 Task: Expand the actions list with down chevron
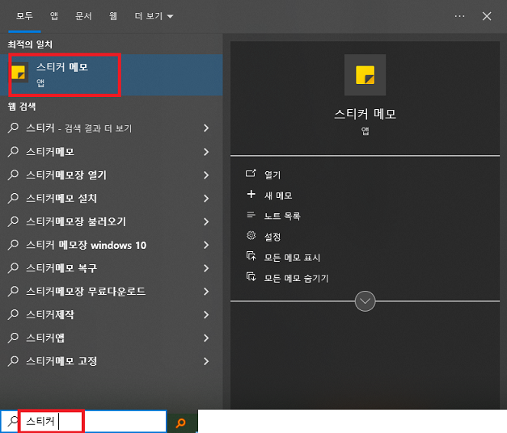[365, 301]
